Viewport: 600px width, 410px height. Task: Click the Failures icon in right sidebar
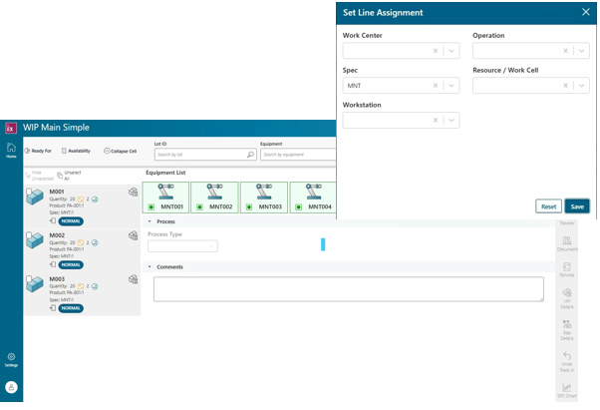(x=566, y=269)
